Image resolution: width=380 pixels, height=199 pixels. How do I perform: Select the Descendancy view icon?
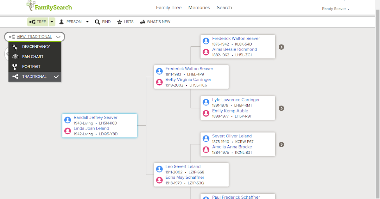pyautogui.click(x=15, y=46)
